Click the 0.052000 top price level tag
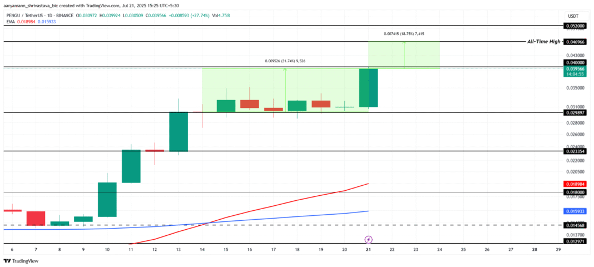594x267 pixels. point(575,26)
